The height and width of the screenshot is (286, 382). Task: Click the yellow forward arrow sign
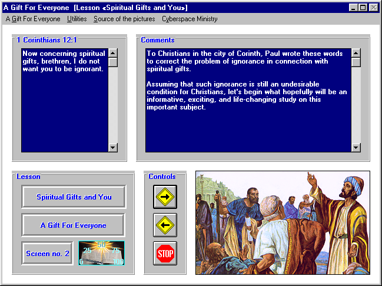coord(165,197)
